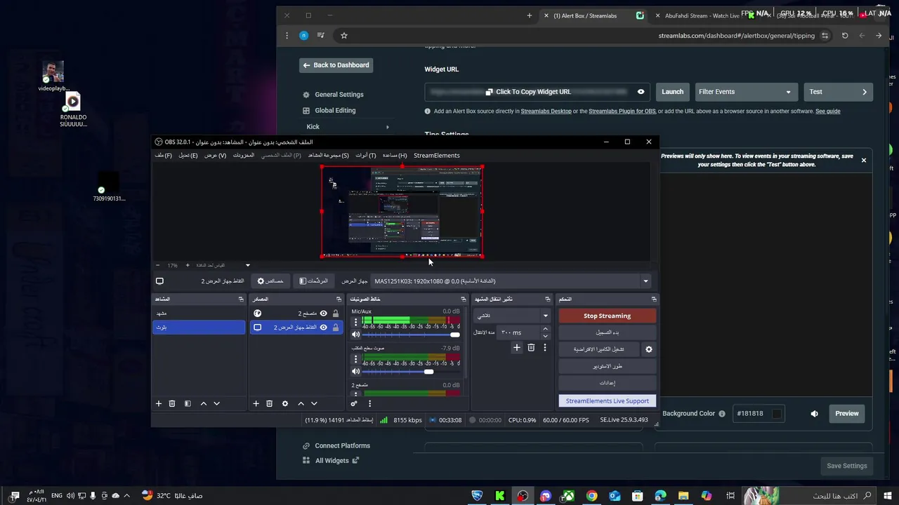Reveal widget URL with eye icon
899x505 pixels.
(x=641, y=92)
